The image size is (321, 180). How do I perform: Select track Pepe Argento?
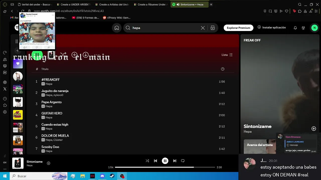pos(133,104)
